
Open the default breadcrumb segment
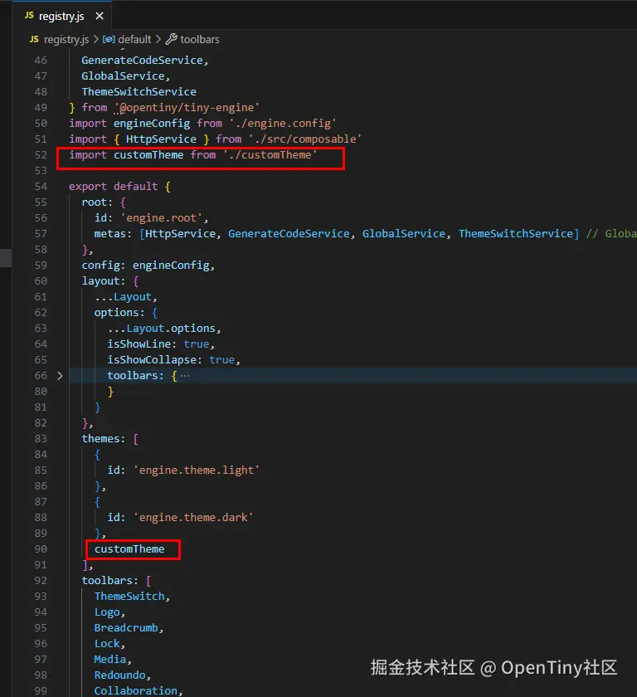(x=134, y=40)
